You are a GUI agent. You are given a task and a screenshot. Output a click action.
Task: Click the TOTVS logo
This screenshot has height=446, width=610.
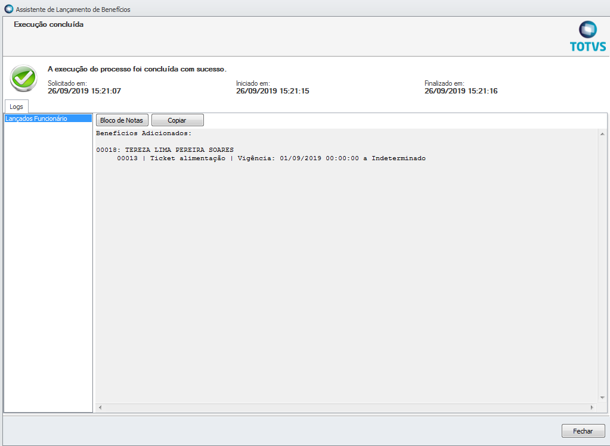tap(588, 36)
